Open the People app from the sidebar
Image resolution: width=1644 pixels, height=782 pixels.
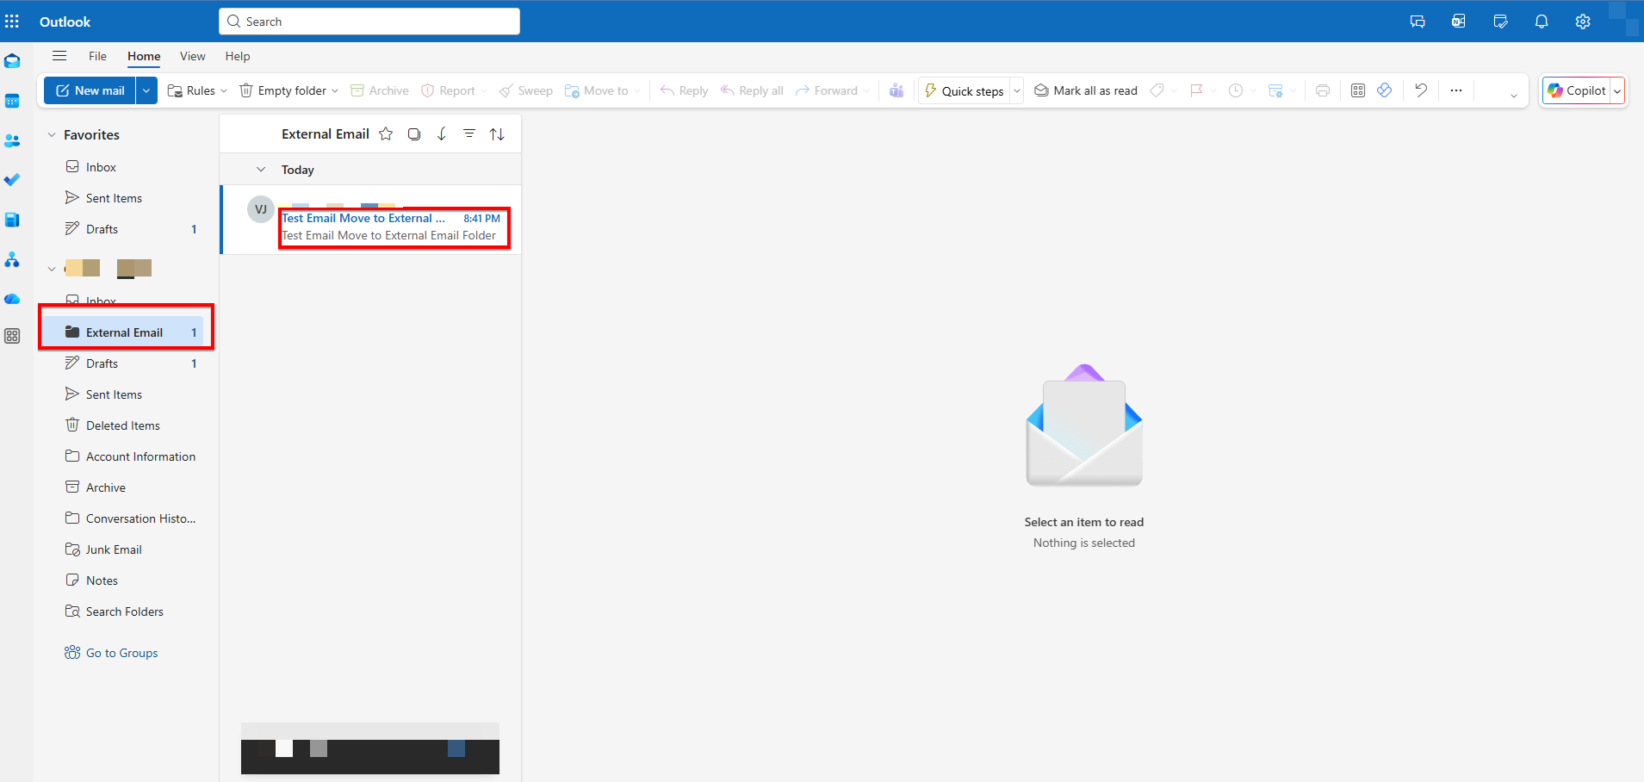point(12,140)
